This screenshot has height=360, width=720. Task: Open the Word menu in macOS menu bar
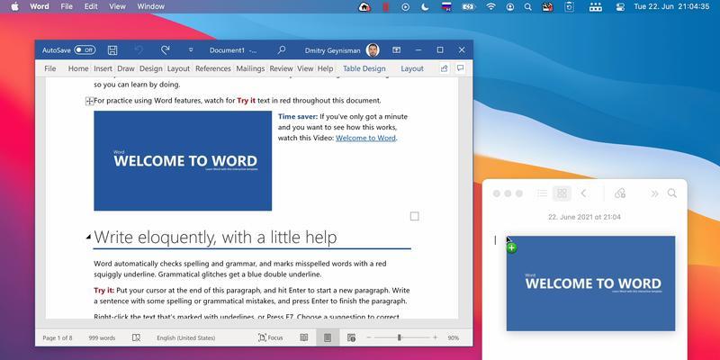pos(40,6)
